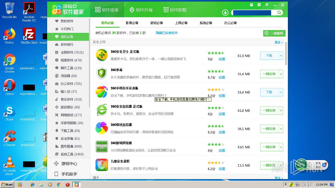Open the Windows Start menu
335x188 pixels.
[x=7, y=184]
